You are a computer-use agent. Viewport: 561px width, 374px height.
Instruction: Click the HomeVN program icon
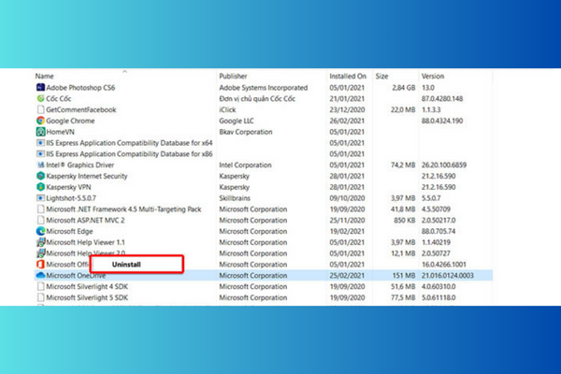(40, 132)
